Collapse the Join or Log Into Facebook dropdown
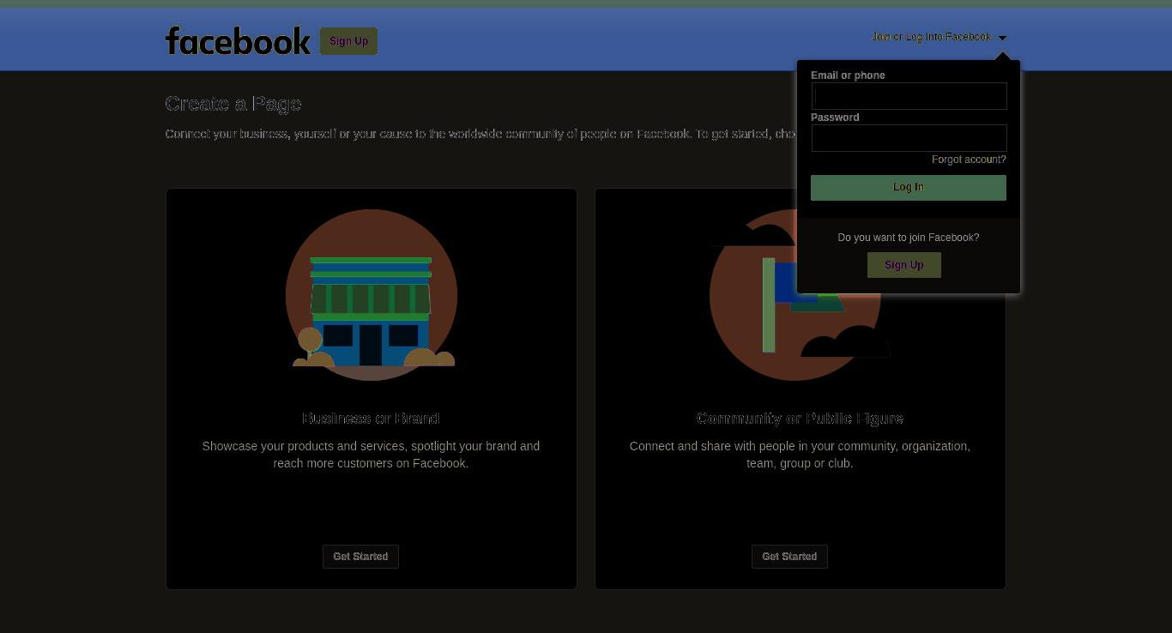 tap(931, 37)
